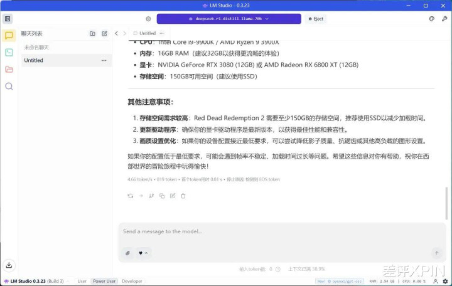Click the 输入token数 counter
The height and width of the screenshot is (286, 452).
pyautogui.click(x=256, y=269)
